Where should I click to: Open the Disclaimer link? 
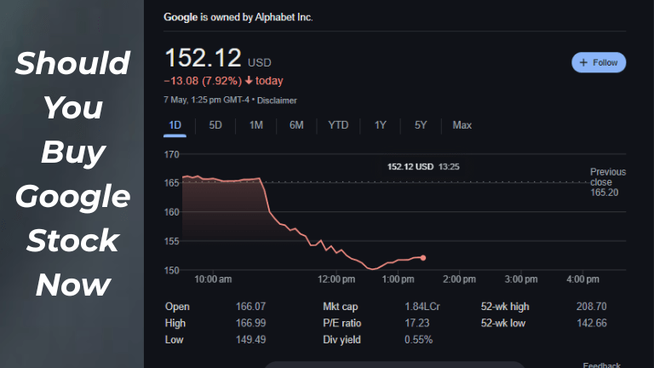277,101
